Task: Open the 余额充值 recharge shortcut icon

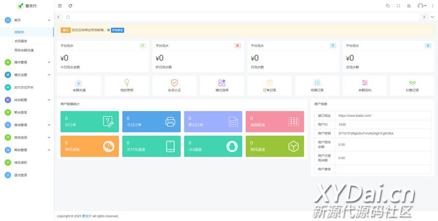Action: pos(79,83)
